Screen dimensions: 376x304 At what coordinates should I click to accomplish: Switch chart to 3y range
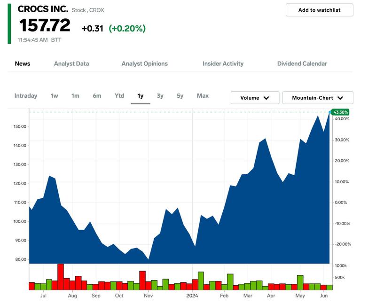(160, 96)
